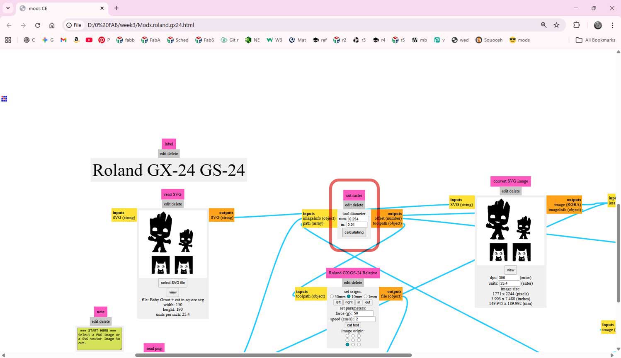621x358 pixels.
Task: Open the Gemini 'G' bookmark
Action: pos(48,40)
